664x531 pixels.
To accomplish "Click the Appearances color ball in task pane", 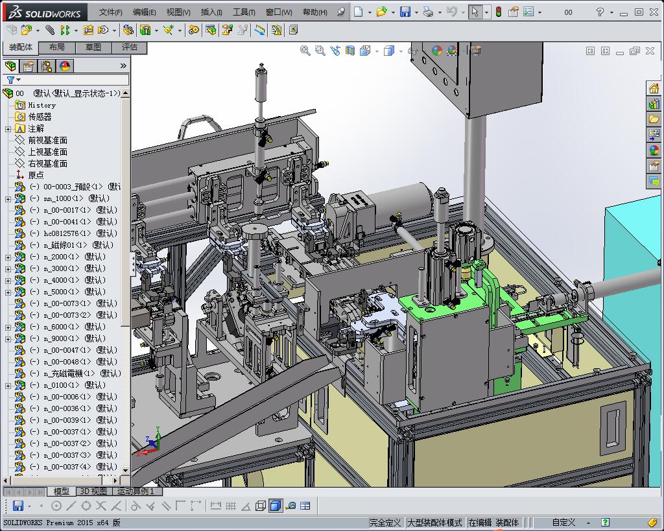I will 654,150.
